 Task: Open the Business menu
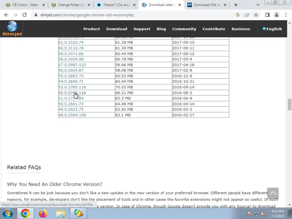click(241, 29)
